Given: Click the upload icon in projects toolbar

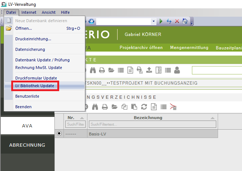Looking at the screenshot, I should (x=149, y=70).
